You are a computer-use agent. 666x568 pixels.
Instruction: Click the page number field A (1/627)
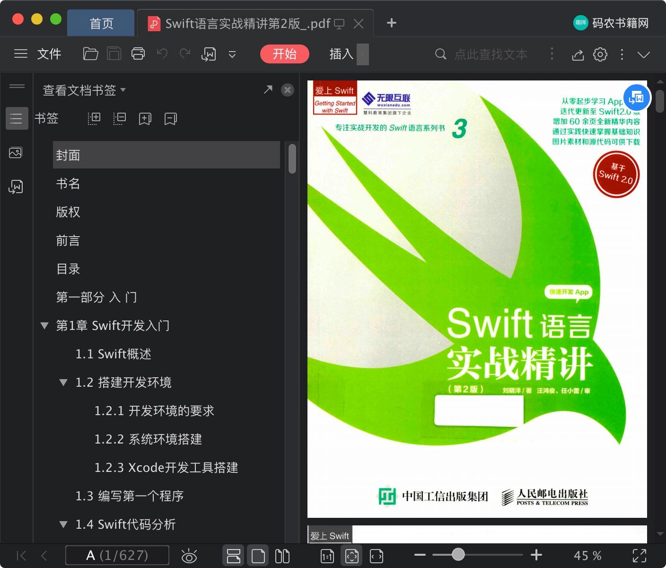tap(117, 555)
